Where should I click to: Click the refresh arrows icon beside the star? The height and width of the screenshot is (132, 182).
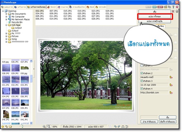6,127
